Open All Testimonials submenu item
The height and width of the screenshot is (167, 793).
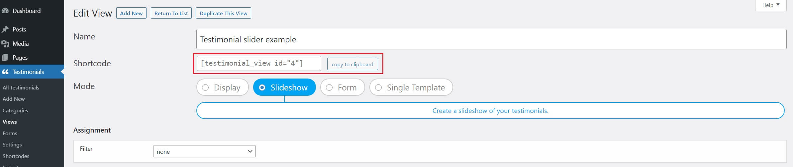(21, 87)
